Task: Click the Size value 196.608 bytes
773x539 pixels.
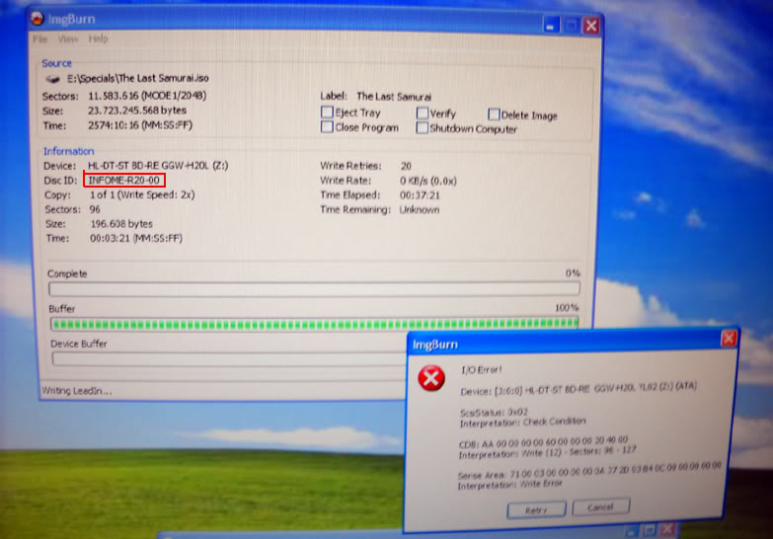Action: 121,224
